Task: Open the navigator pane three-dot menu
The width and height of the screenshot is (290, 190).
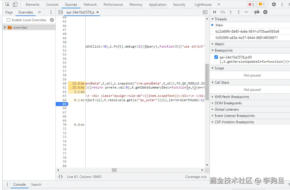Action: 51,12
